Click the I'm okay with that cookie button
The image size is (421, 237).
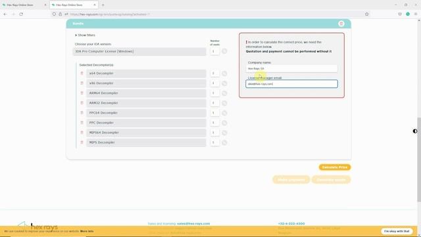tap(397, 231)
